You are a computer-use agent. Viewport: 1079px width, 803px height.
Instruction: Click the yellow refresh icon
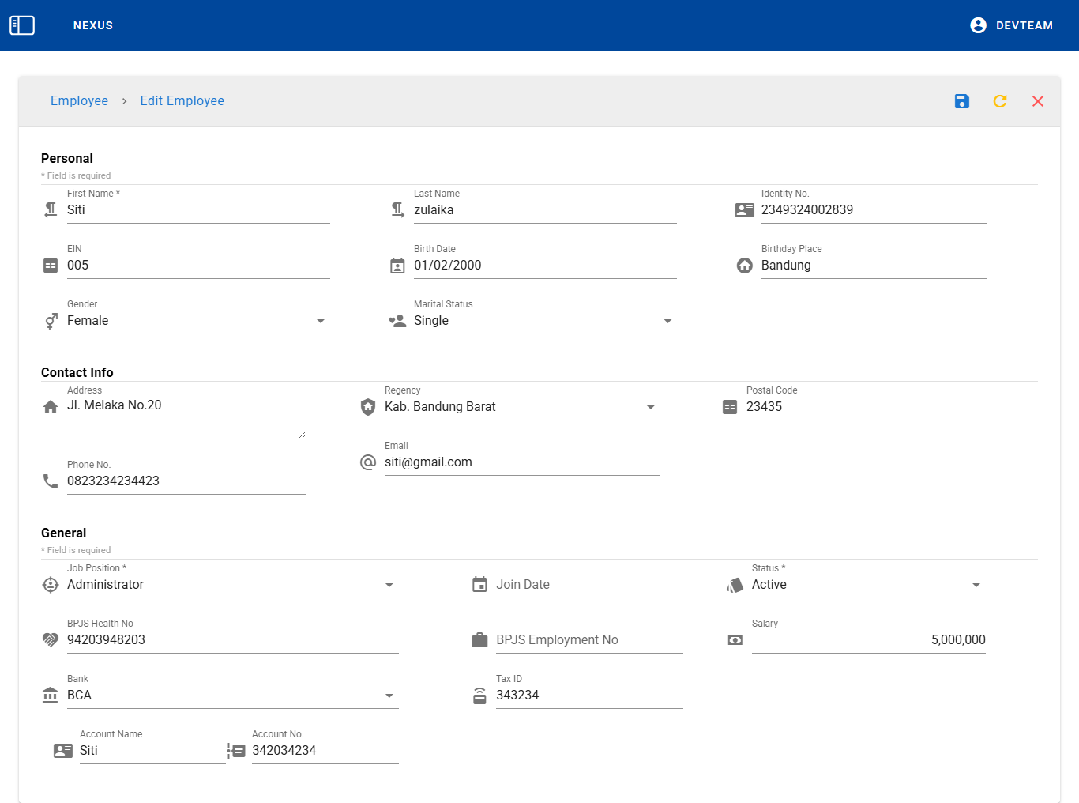[x=999, y=101]
